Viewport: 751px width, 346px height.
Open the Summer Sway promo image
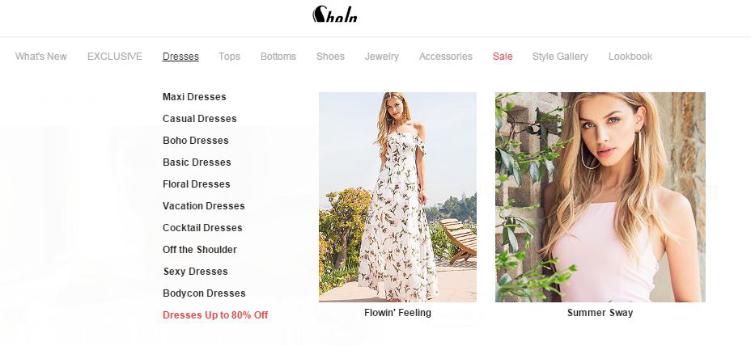point(600,196)
